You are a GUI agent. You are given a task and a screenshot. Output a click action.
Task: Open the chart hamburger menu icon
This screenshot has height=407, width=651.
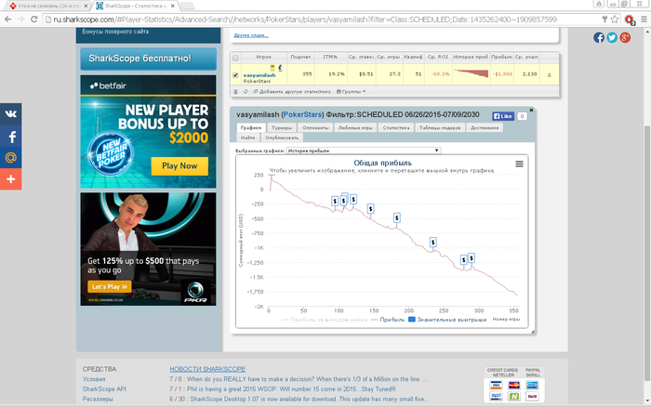[519, 164]
